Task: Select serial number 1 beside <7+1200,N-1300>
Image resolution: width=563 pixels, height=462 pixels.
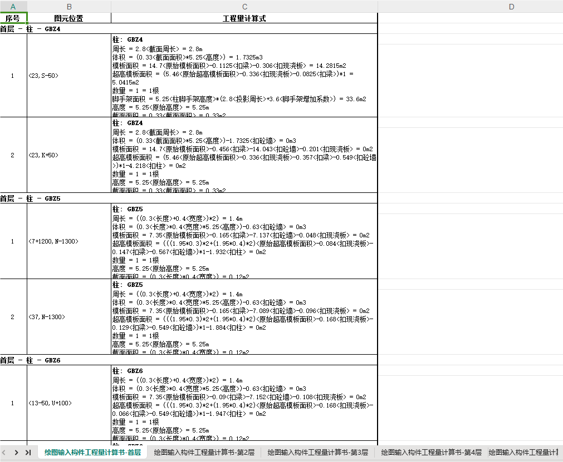Action: click(13, 241)
